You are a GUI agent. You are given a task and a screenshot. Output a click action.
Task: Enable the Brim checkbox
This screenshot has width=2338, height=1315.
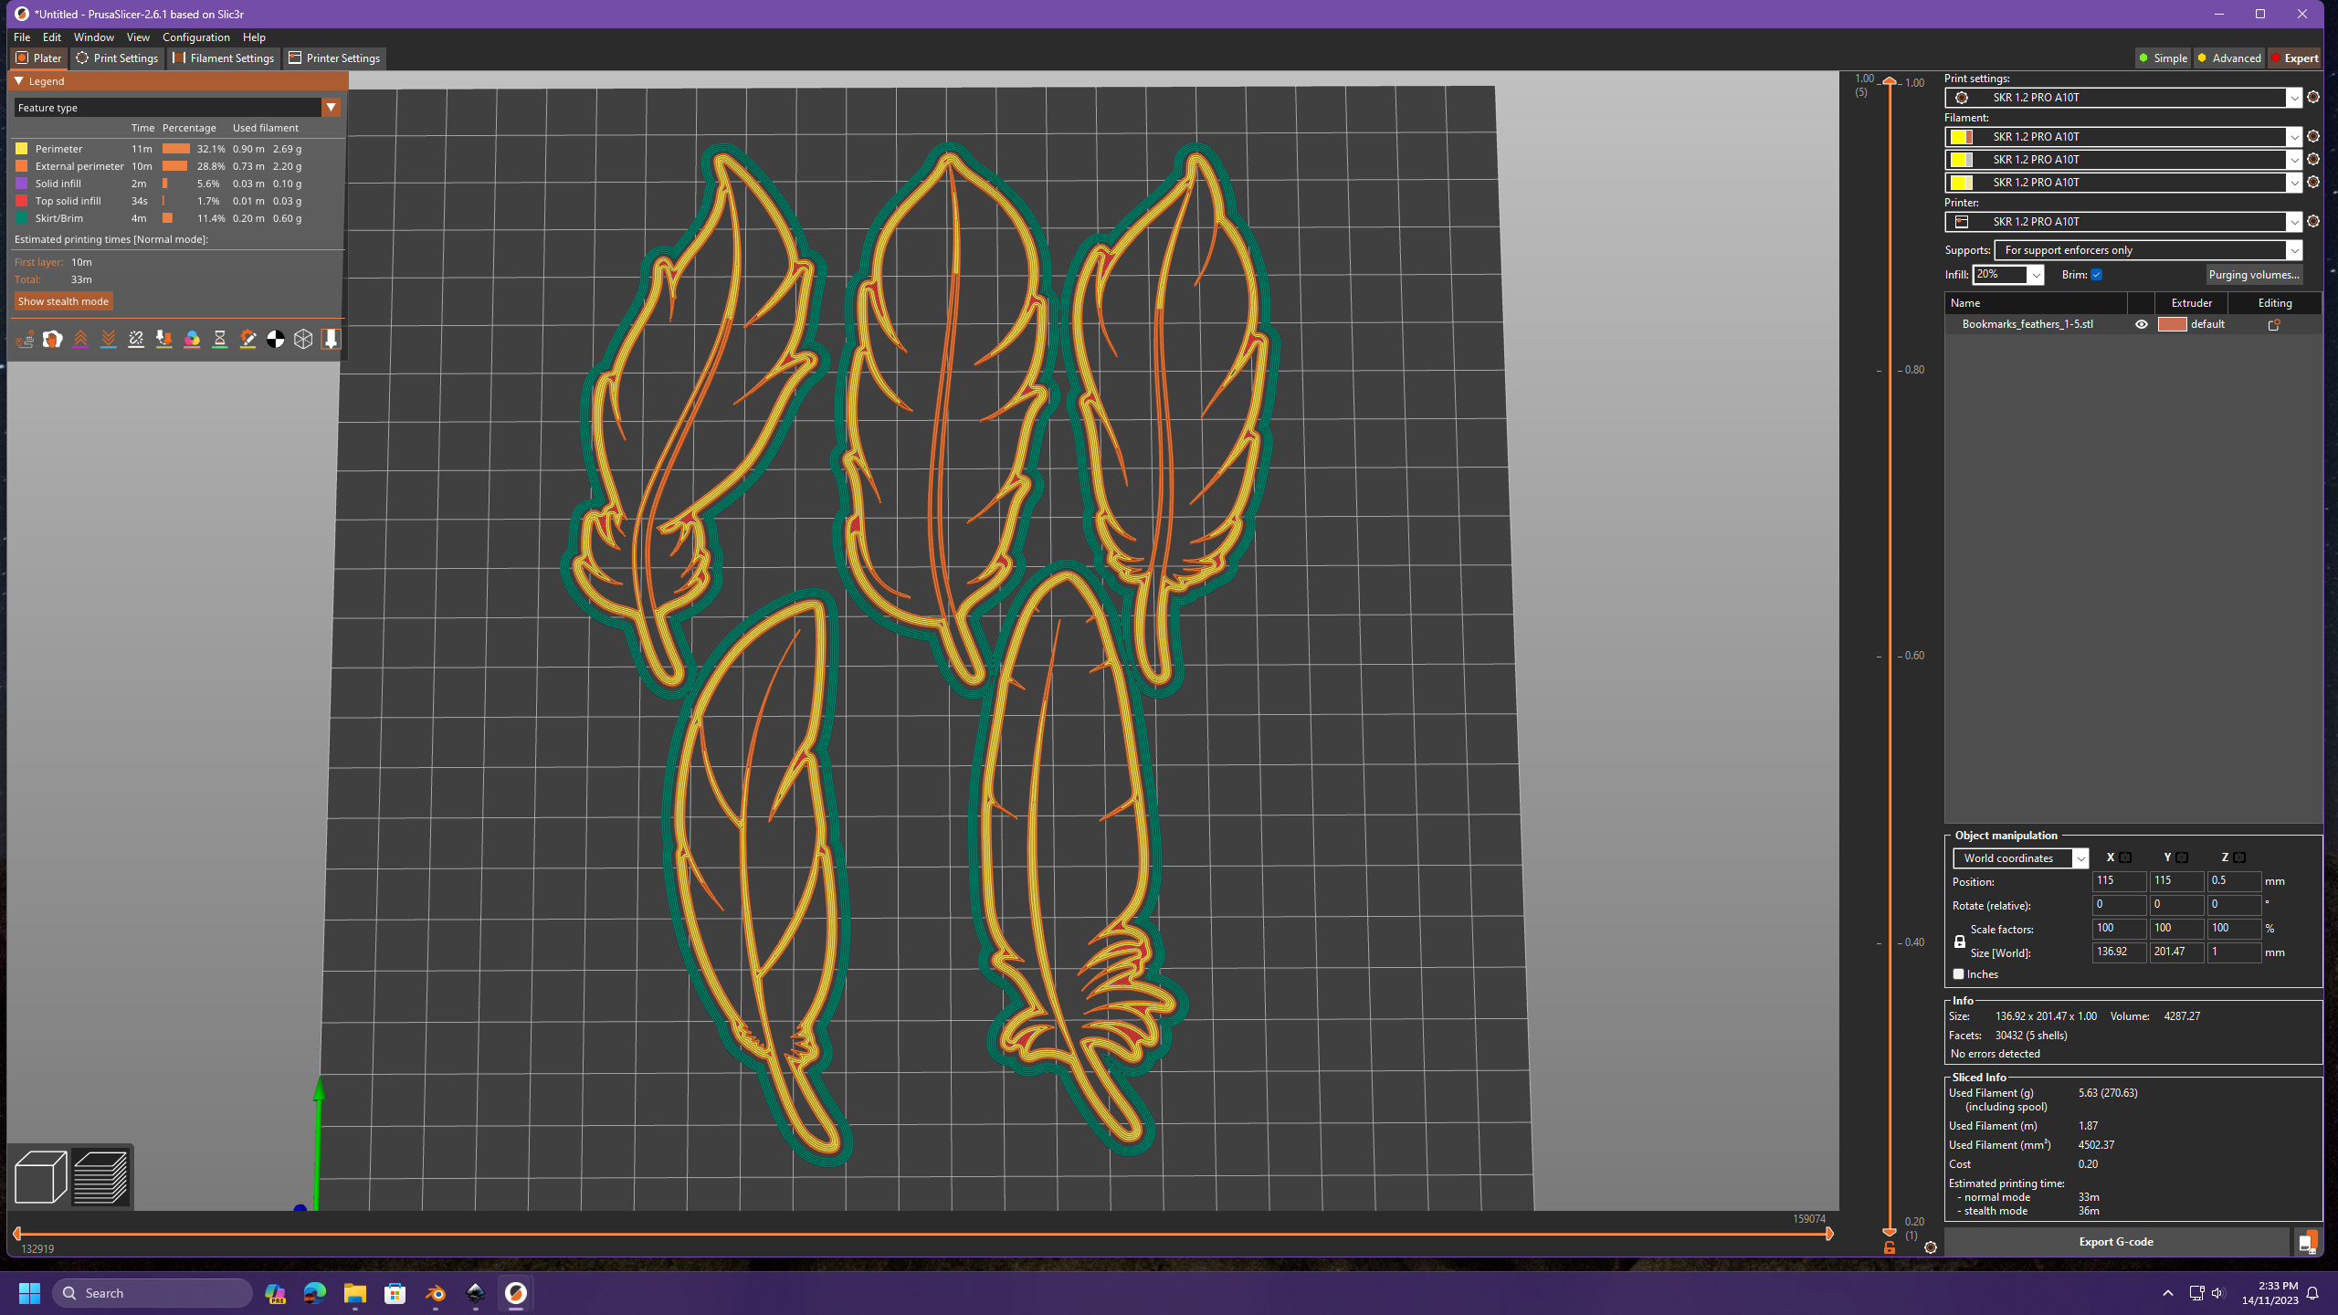click(2098, 274)
